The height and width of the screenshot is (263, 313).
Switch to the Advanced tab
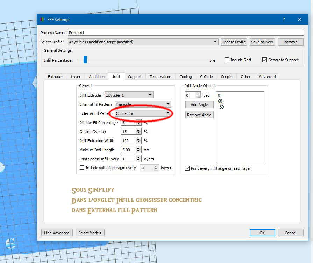267,77
